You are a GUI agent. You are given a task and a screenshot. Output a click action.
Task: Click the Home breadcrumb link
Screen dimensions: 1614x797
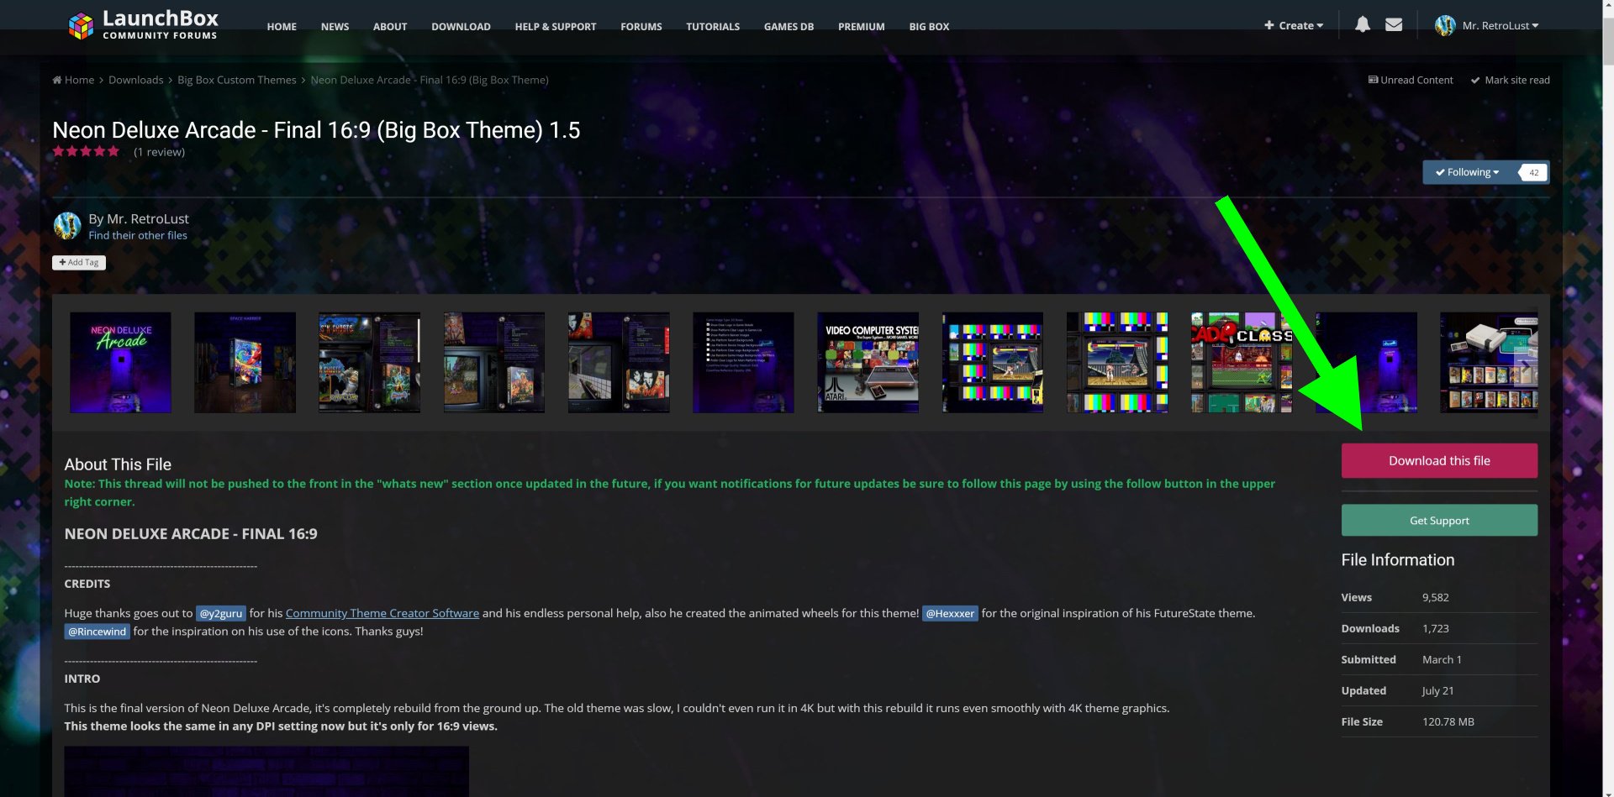tap(74, 80)
